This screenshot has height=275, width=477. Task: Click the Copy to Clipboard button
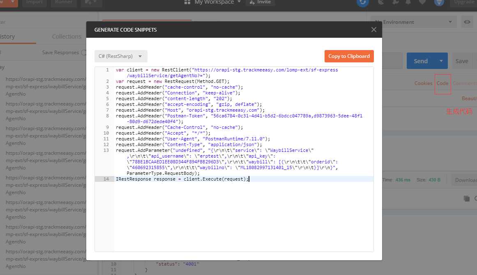tap(349, 56)
